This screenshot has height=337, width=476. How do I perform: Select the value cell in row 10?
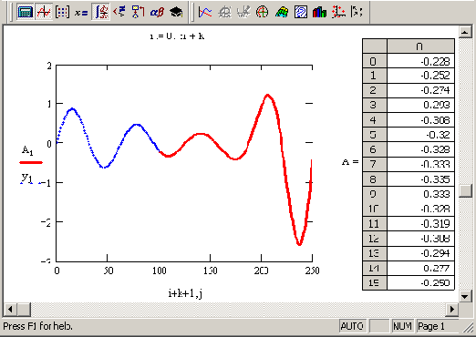click(x=420, y=209)
